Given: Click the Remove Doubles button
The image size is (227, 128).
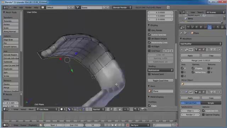Looking at the screenshot, I should click(11, 91).
